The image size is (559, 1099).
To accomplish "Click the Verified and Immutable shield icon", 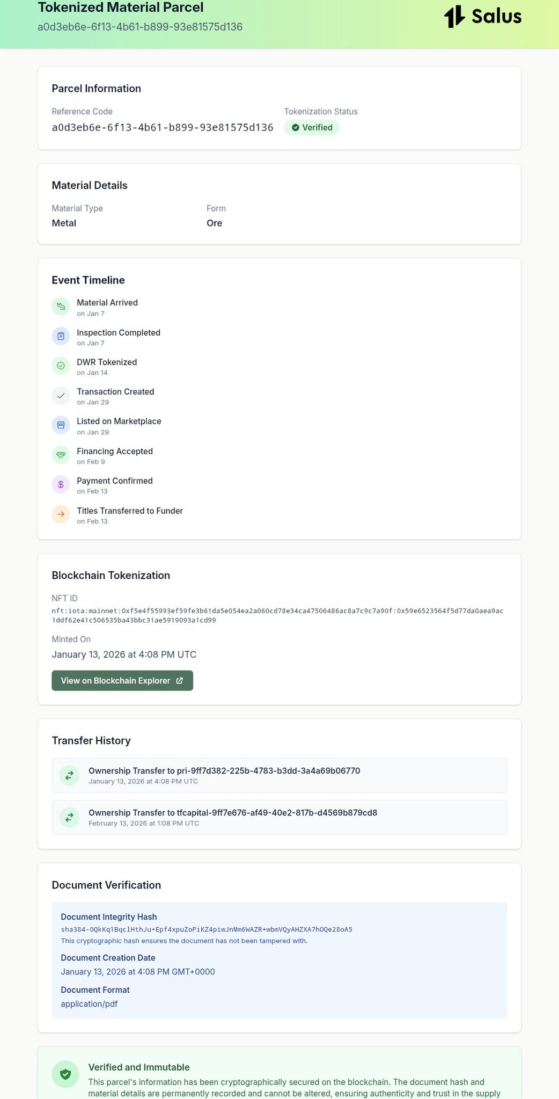I will pos(65,1074).
